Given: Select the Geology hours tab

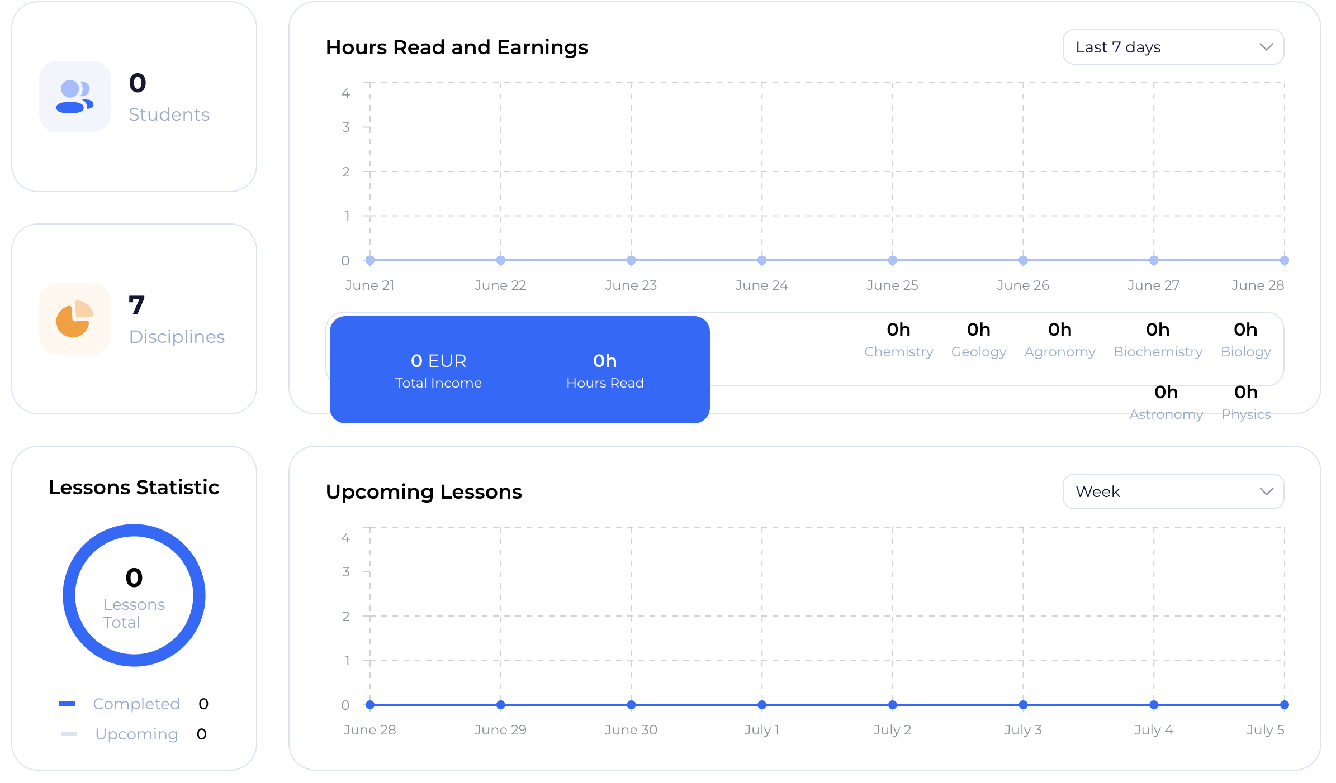Looking at the screenshot, I should coord(978,340).
